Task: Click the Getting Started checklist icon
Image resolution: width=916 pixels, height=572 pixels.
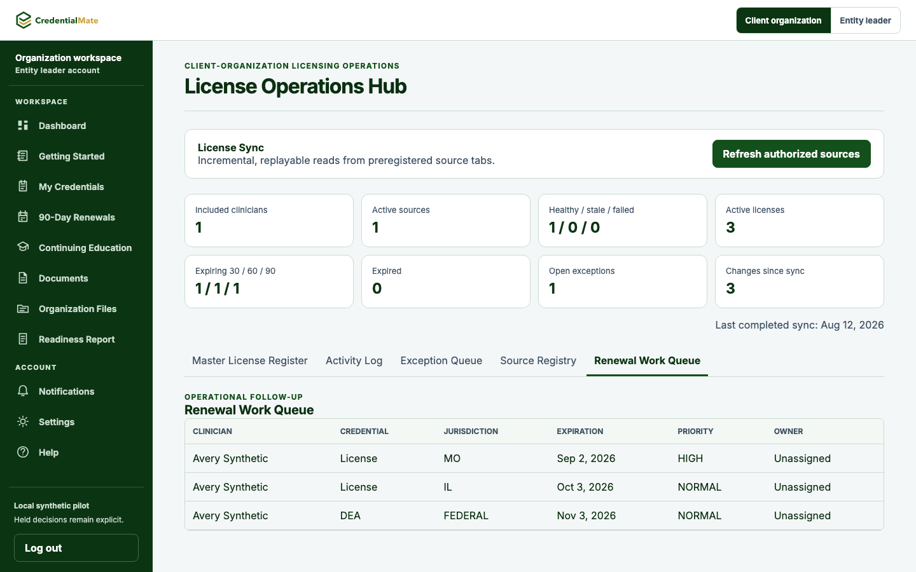Action: pyautogui.click(x=23, y=156)
